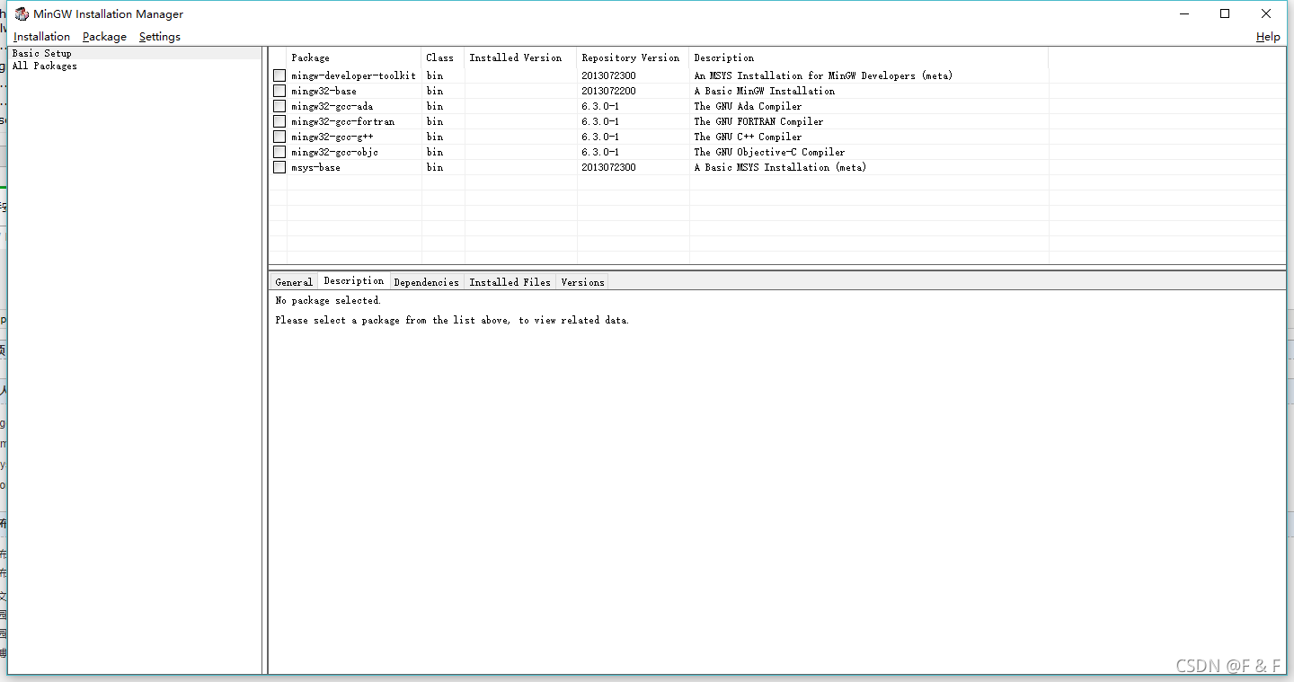Screen dimensions: 1294x682
Task: Select the mingw32-gcc-objc package name
Action: pos(334,152)
